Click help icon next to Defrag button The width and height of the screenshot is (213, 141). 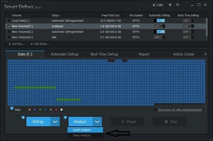point(23,117)
